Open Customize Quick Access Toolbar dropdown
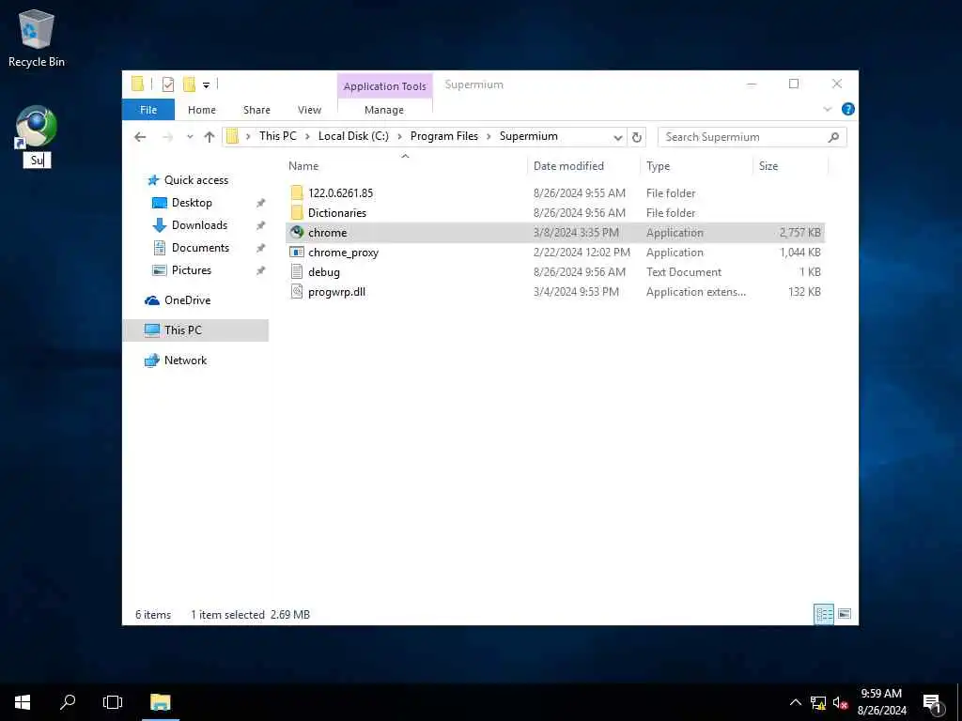Viewport: 962px width, 721px height. point(206,84)
